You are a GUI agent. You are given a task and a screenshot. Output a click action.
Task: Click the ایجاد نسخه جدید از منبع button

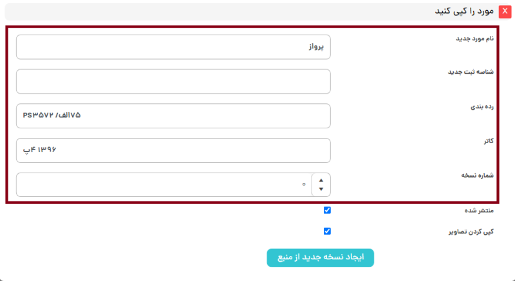pos(320,257)
